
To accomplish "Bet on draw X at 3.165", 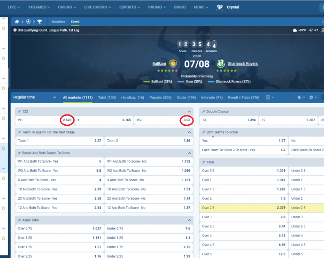I will [104, 120].
